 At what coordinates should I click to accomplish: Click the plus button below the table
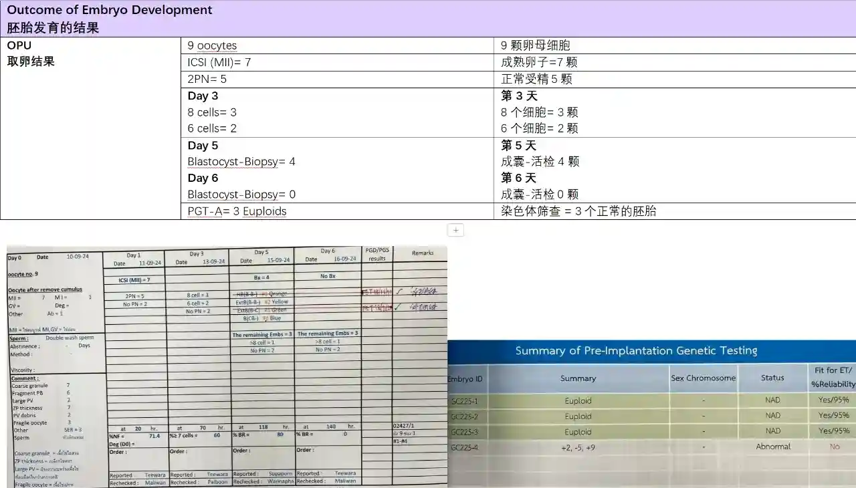[455, 230]
